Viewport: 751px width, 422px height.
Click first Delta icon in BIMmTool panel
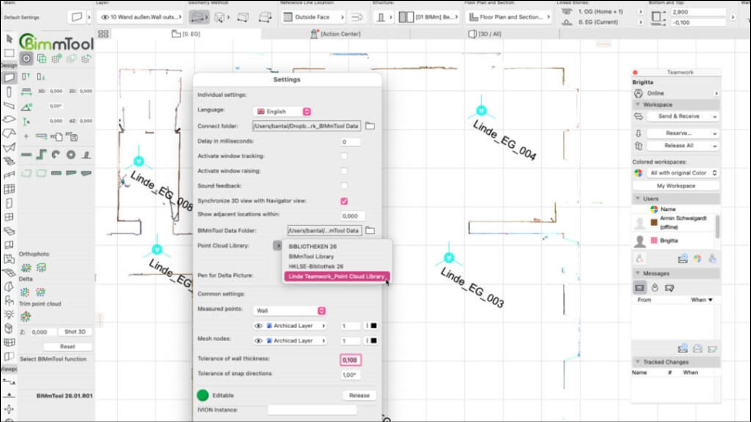pos(26,292)
